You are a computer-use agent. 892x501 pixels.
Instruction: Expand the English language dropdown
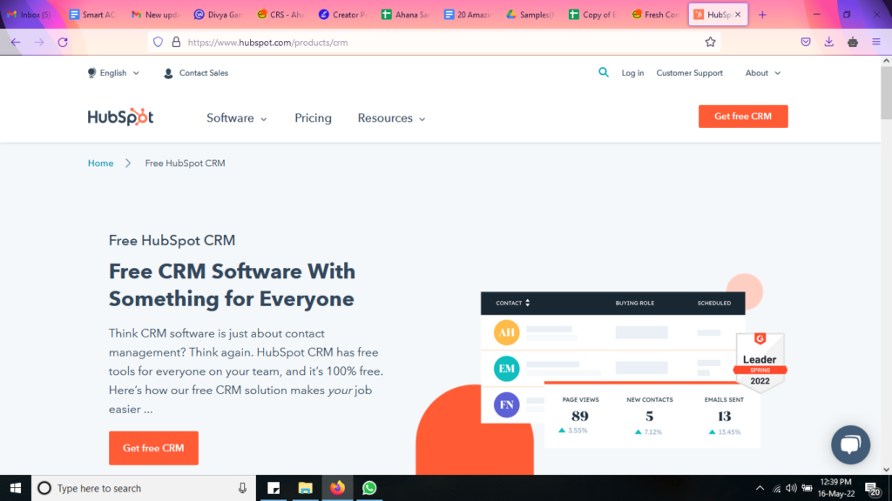pyautogui.click(x=113, y=73)
